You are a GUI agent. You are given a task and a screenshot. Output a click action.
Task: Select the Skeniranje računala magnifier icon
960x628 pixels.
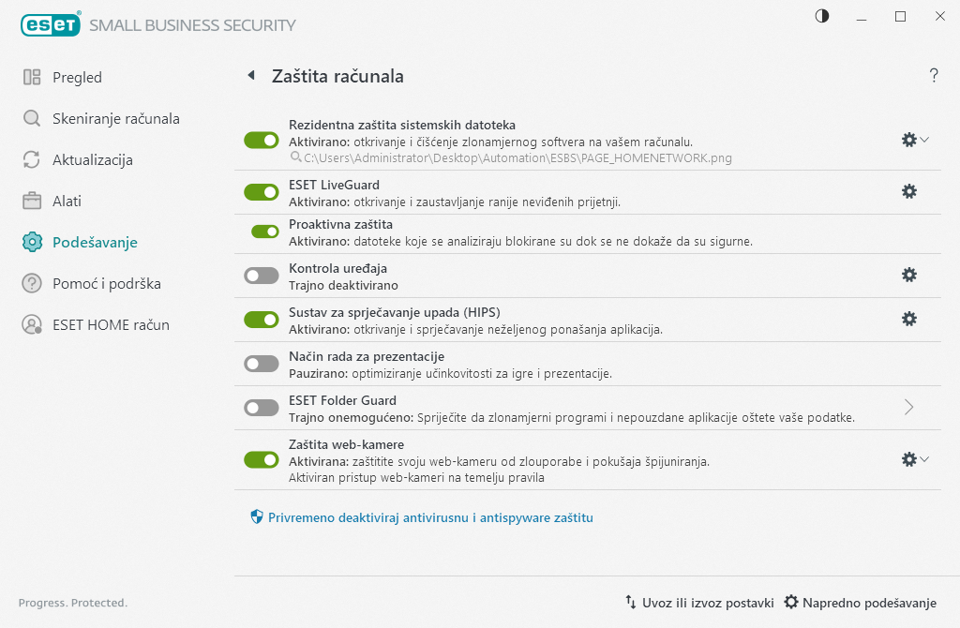click(29, 118)
